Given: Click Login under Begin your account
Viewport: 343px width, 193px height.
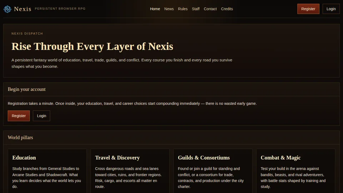Looking at the screenshot, I should click(41, 116).
